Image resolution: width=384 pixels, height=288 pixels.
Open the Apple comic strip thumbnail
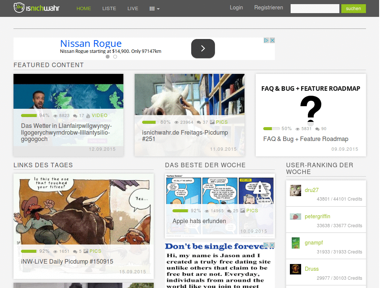click(220, 189)
